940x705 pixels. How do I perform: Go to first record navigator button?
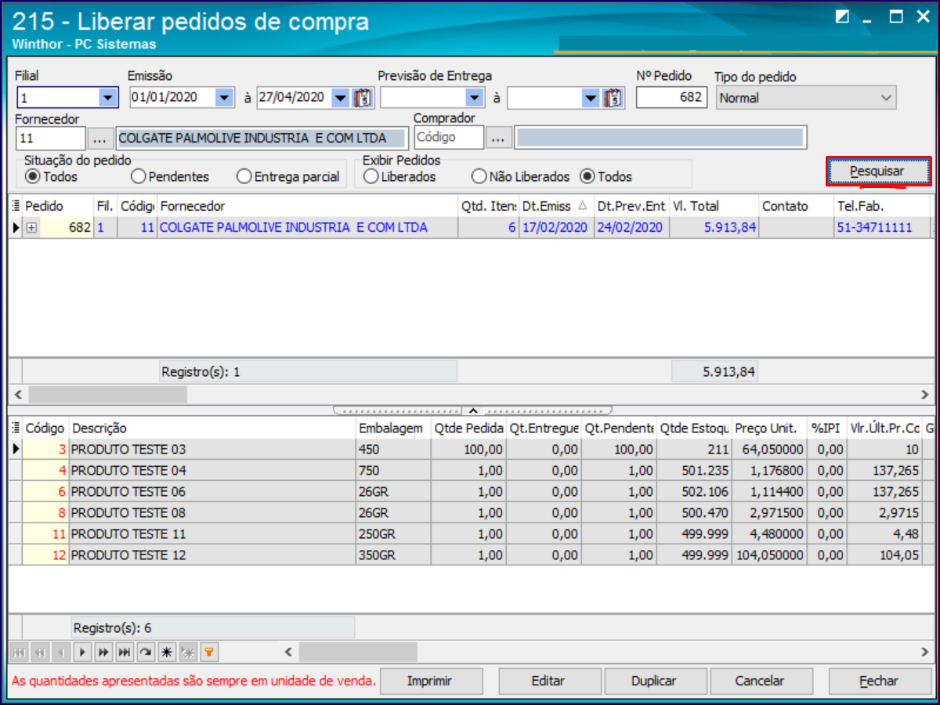(19, 652)
